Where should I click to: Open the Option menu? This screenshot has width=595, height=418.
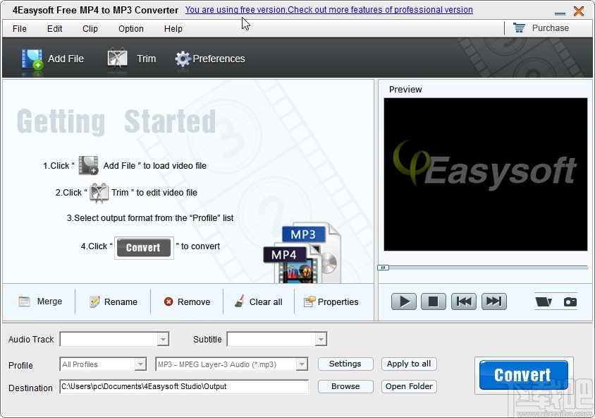[130, 29]
